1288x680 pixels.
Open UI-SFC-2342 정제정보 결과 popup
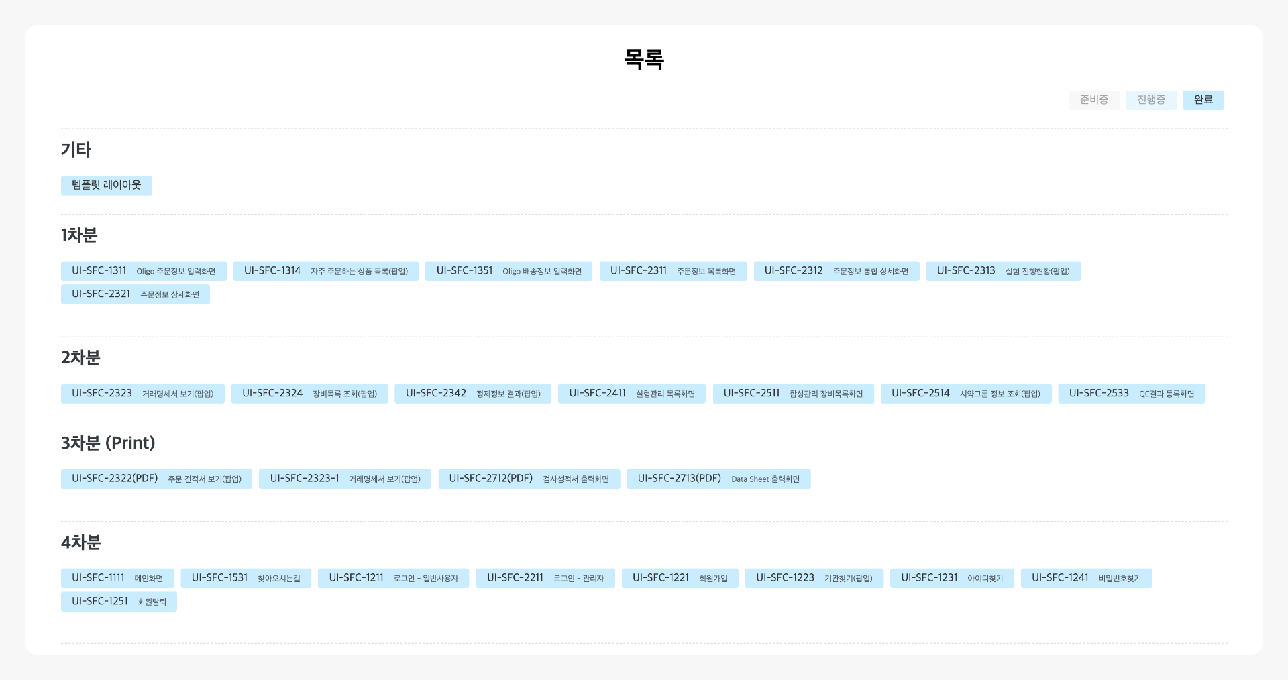473,394
